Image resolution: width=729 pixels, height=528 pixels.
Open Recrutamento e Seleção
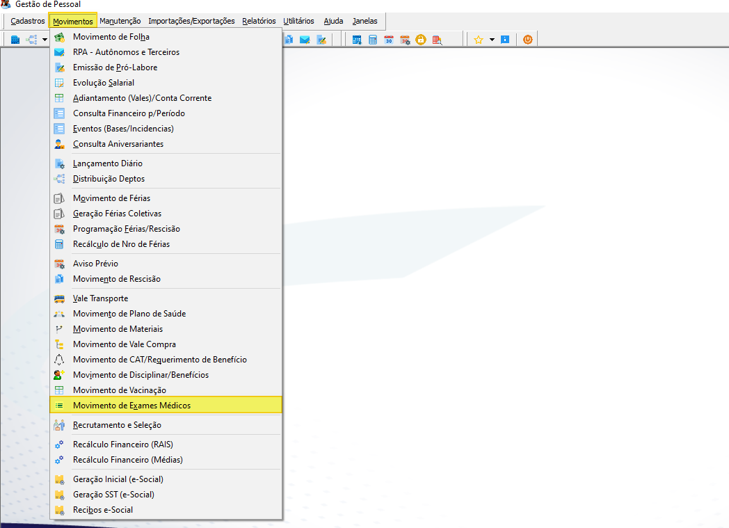point(166,425)
